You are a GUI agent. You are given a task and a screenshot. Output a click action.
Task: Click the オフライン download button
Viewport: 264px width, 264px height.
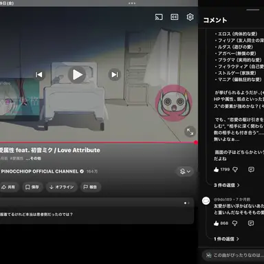pyautogui.click(x=62, y=187)
